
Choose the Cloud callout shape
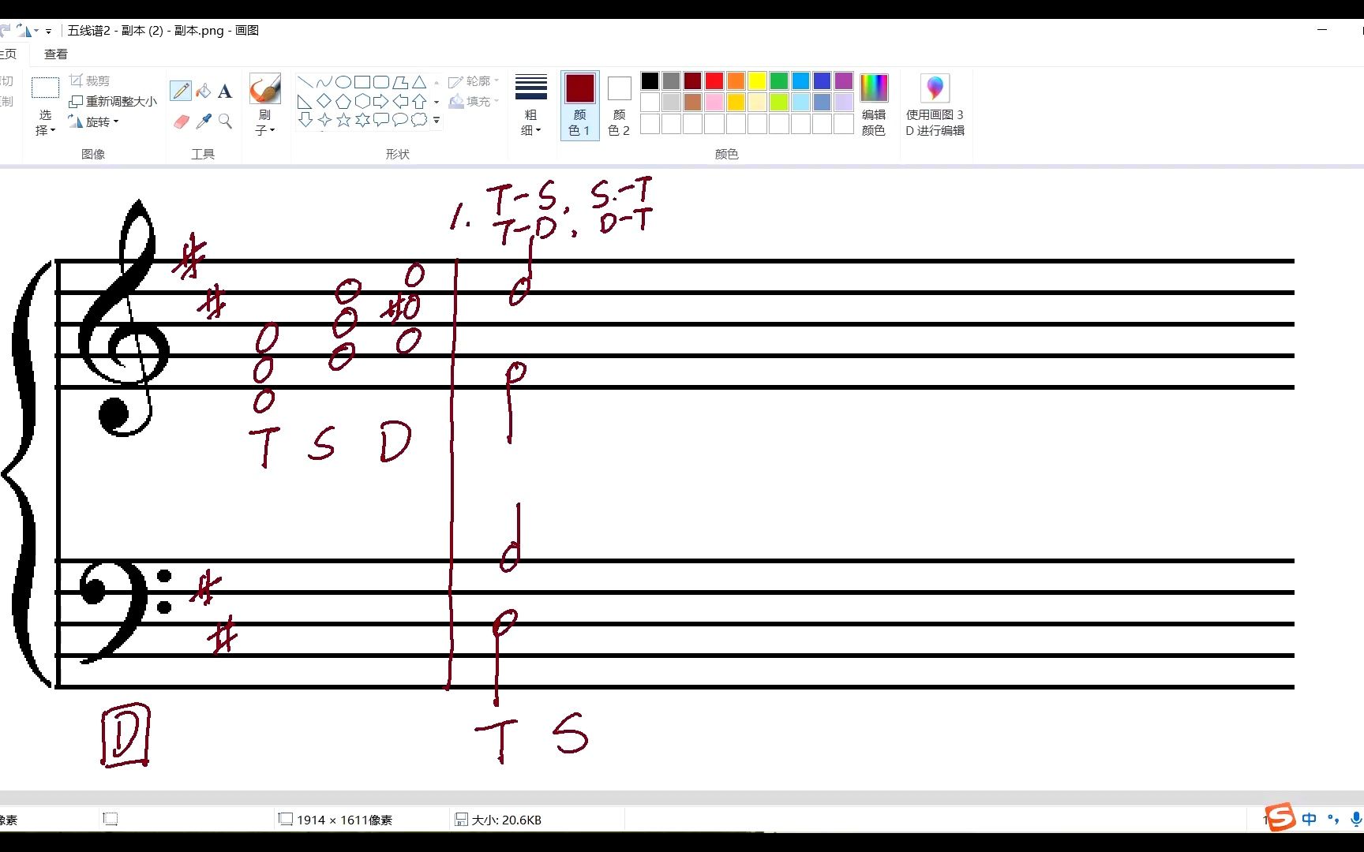pos(419,120)
